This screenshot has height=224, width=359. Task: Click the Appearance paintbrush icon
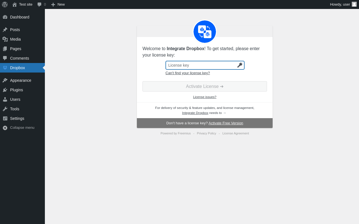tap(5, 80)
